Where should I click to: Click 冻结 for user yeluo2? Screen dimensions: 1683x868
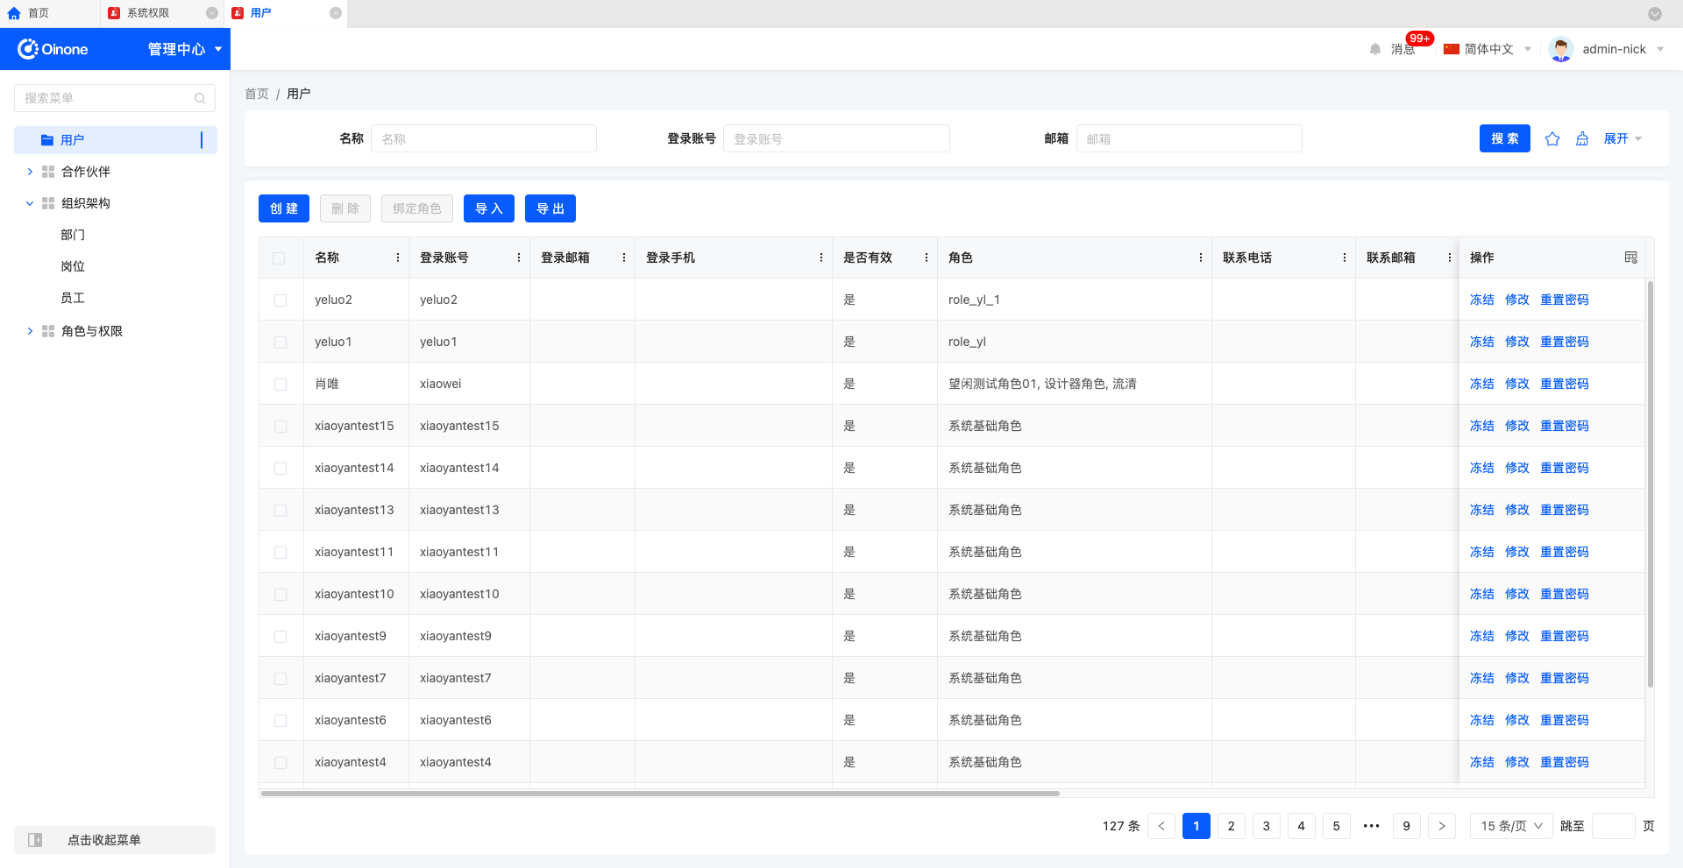tap(1481, 300)
